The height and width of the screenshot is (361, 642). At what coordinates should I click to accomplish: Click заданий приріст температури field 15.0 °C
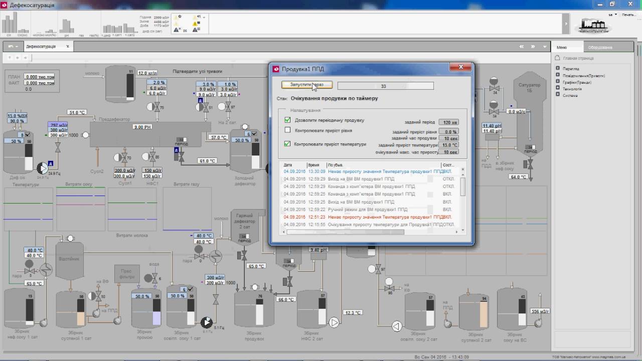click(x=448, y=145)
